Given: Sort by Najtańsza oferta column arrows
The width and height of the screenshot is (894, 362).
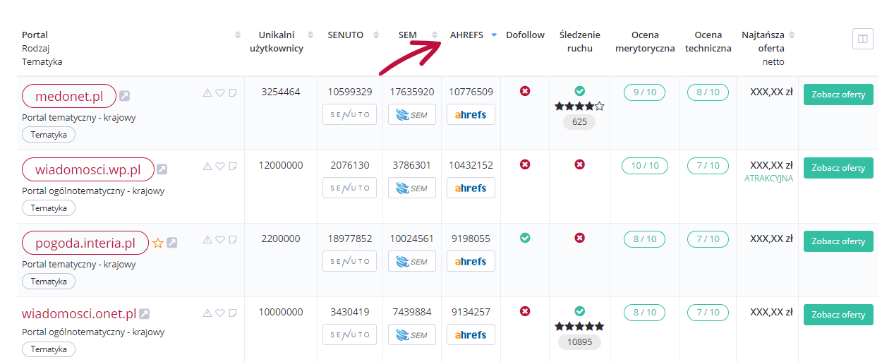Looking at the screenshot, I should pos(792,35).
